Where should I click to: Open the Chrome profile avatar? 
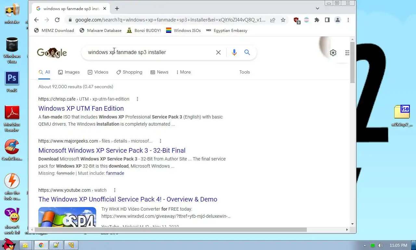(338, 20)
